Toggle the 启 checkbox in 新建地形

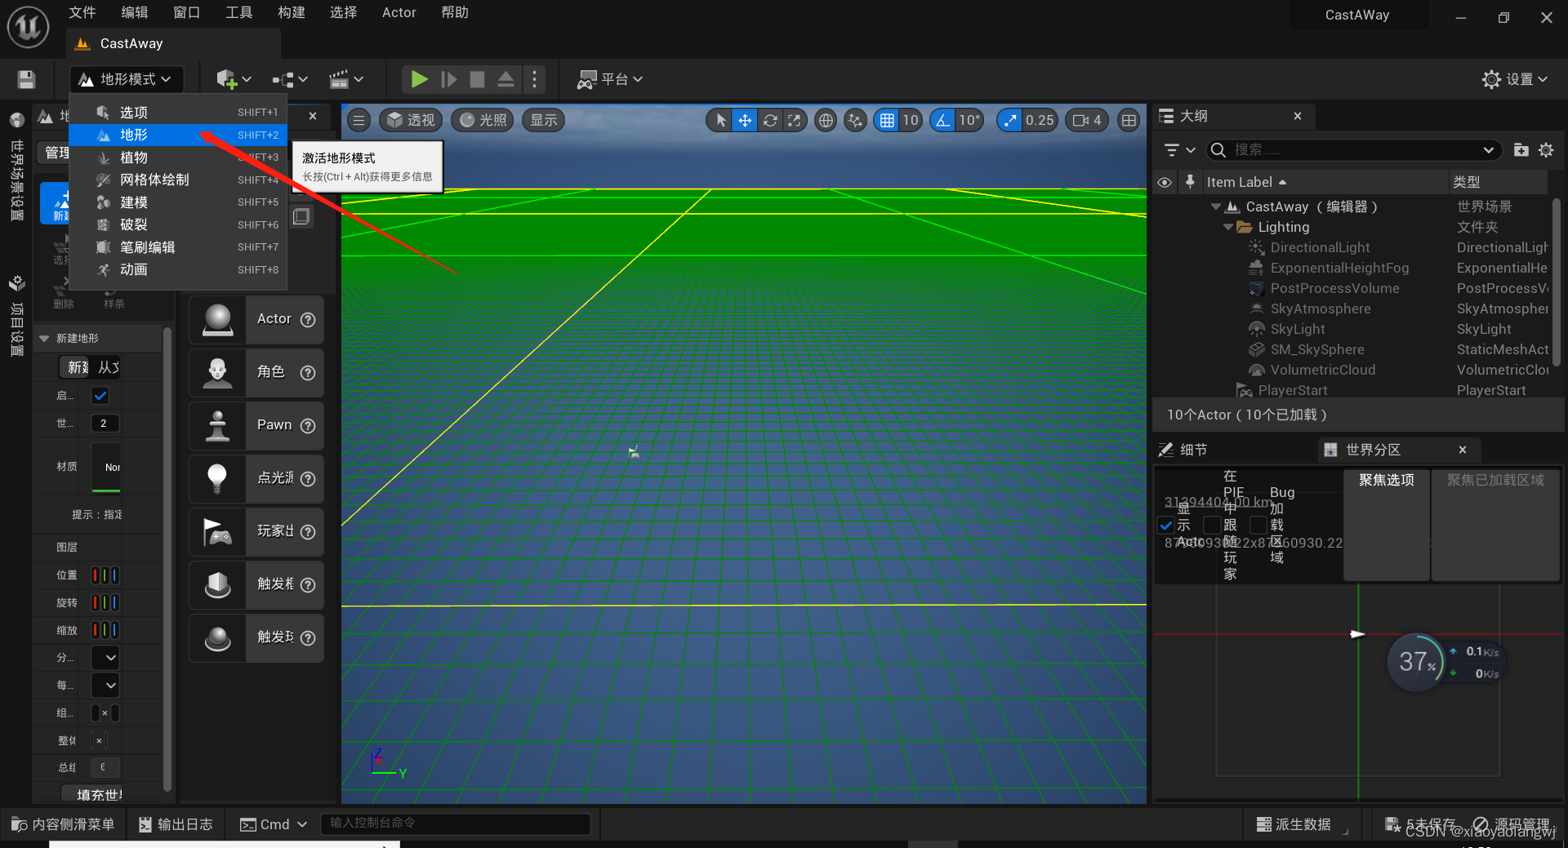point(100,396)
